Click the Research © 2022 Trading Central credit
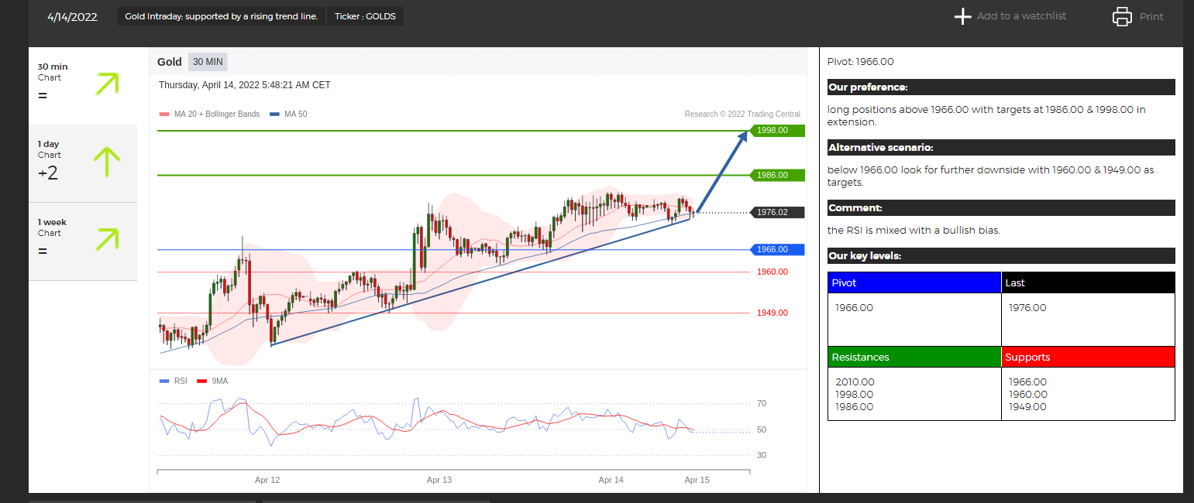 (742, 115)
